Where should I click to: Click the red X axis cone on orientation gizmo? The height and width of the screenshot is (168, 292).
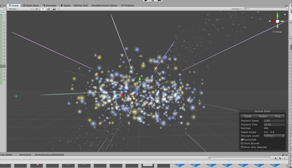tap(273, 21)
